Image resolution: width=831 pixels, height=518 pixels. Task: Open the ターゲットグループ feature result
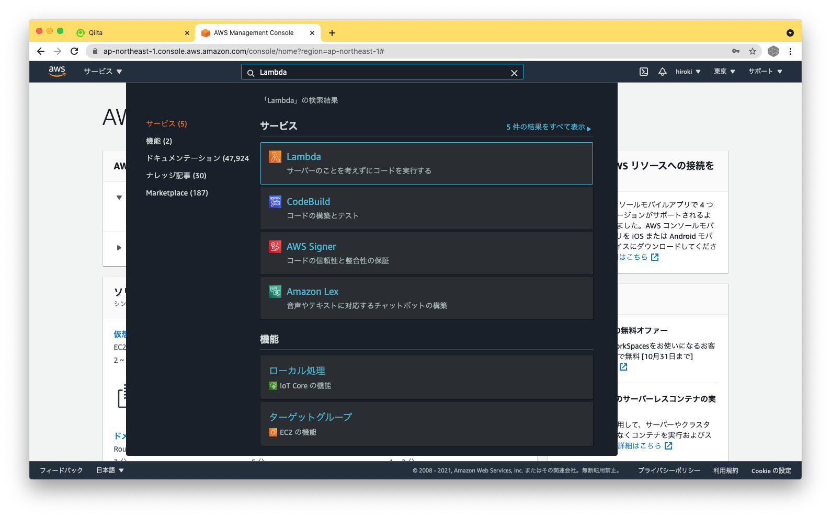click(427, 424)
